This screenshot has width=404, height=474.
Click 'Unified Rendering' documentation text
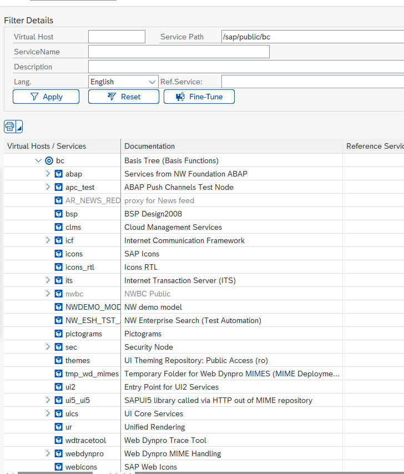[x=155, y=427]
